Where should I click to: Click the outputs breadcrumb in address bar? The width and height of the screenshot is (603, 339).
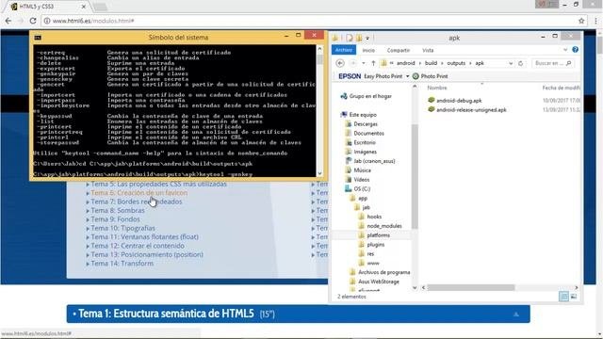point(456,63)
